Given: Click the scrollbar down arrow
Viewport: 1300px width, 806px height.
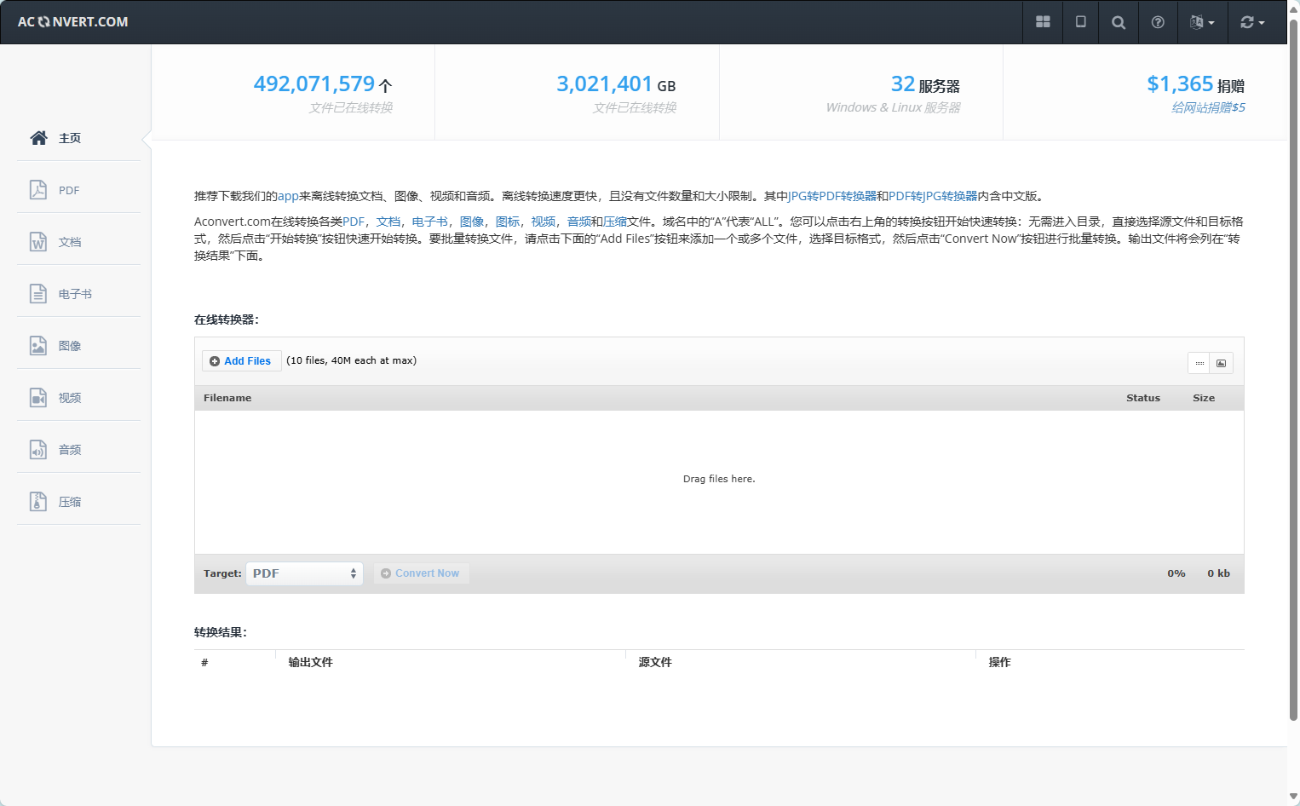Looking at the screenshot, I should [1293, 797].
